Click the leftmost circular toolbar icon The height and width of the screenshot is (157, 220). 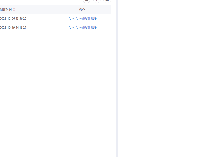point(86,1)
